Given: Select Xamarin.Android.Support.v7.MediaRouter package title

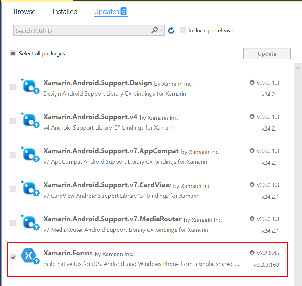Looking at the screenshot, I should pos(113,219).
